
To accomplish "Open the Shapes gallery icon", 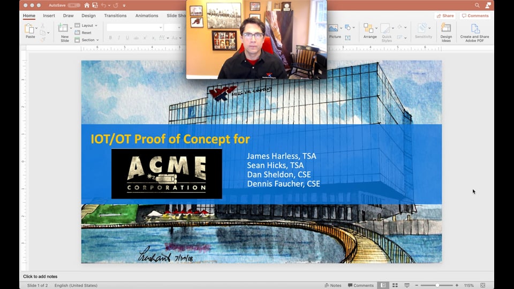I will coord(348,28).
